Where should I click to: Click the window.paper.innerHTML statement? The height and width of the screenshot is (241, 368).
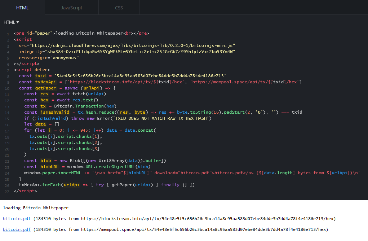pos(192,173)
